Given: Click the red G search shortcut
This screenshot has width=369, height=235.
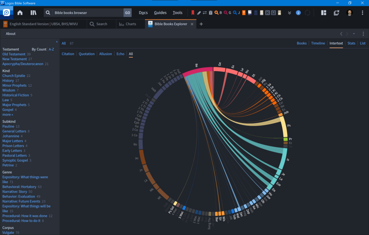Looking at the screenshot, I should pos(227,13).
